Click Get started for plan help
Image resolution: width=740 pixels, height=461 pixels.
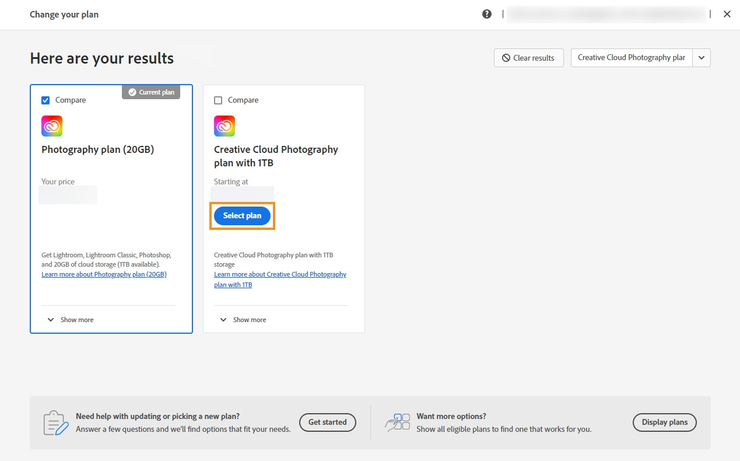[x=327, y=422]
